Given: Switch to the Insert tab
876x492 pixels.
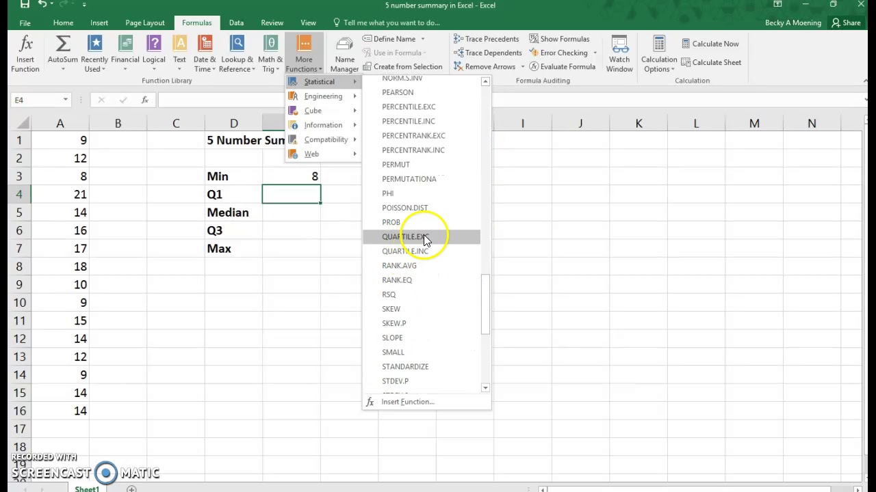Looking at the screenshot, I should pos(99,23).
